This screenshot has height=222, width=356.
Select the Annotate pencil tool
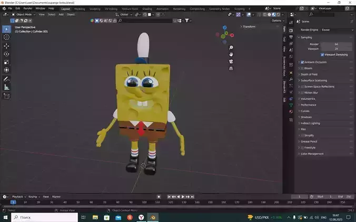pos(6,79)
